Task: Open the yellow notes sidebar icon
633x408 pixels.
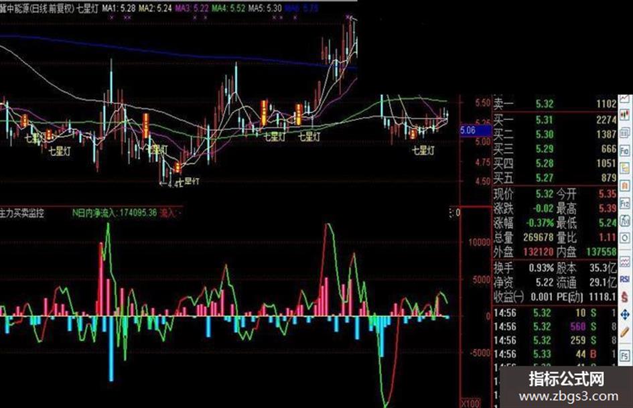Action: [624, 168]
